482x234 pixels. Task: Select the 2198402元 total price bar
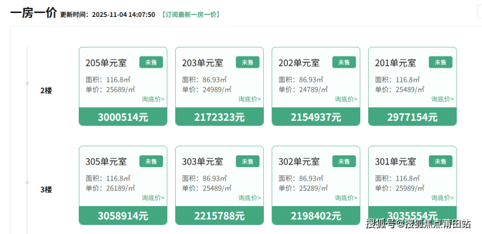pyautogui.click(x=316, y=216)
